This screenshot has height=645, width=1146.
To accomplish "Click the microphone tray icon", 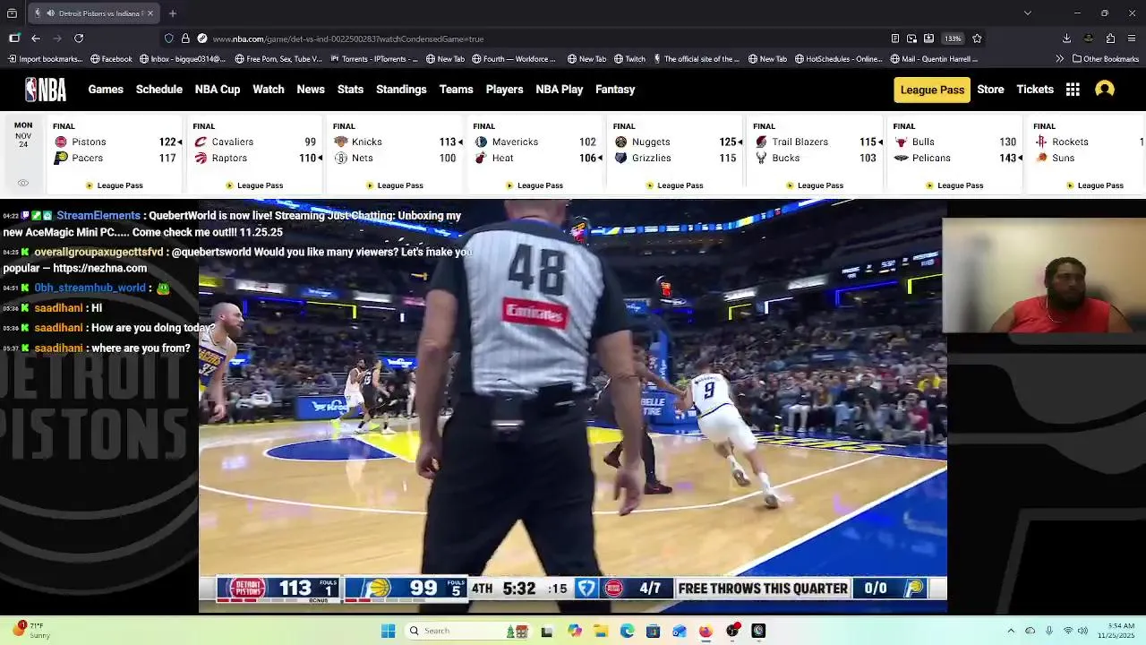I will pyautogui.click(x=1049, y=631).
